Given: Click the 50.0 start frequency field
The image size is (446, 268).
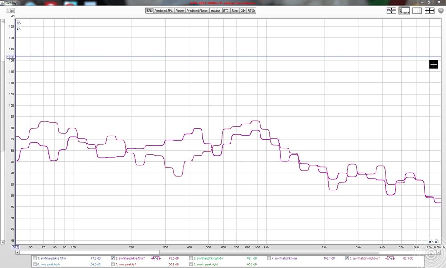Looking at the screenshot, I should click(x=15, y=247).
